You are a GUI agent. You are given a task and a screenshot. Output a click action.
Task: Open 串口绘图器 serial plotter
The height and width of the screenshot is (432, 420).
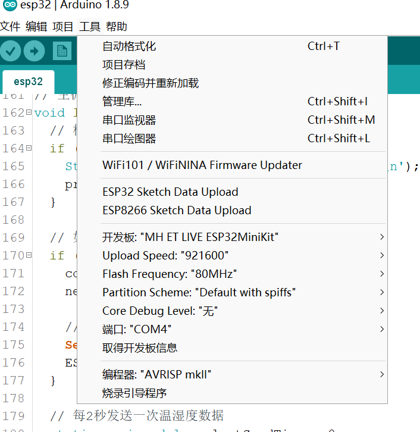click(x=232, y=139)
